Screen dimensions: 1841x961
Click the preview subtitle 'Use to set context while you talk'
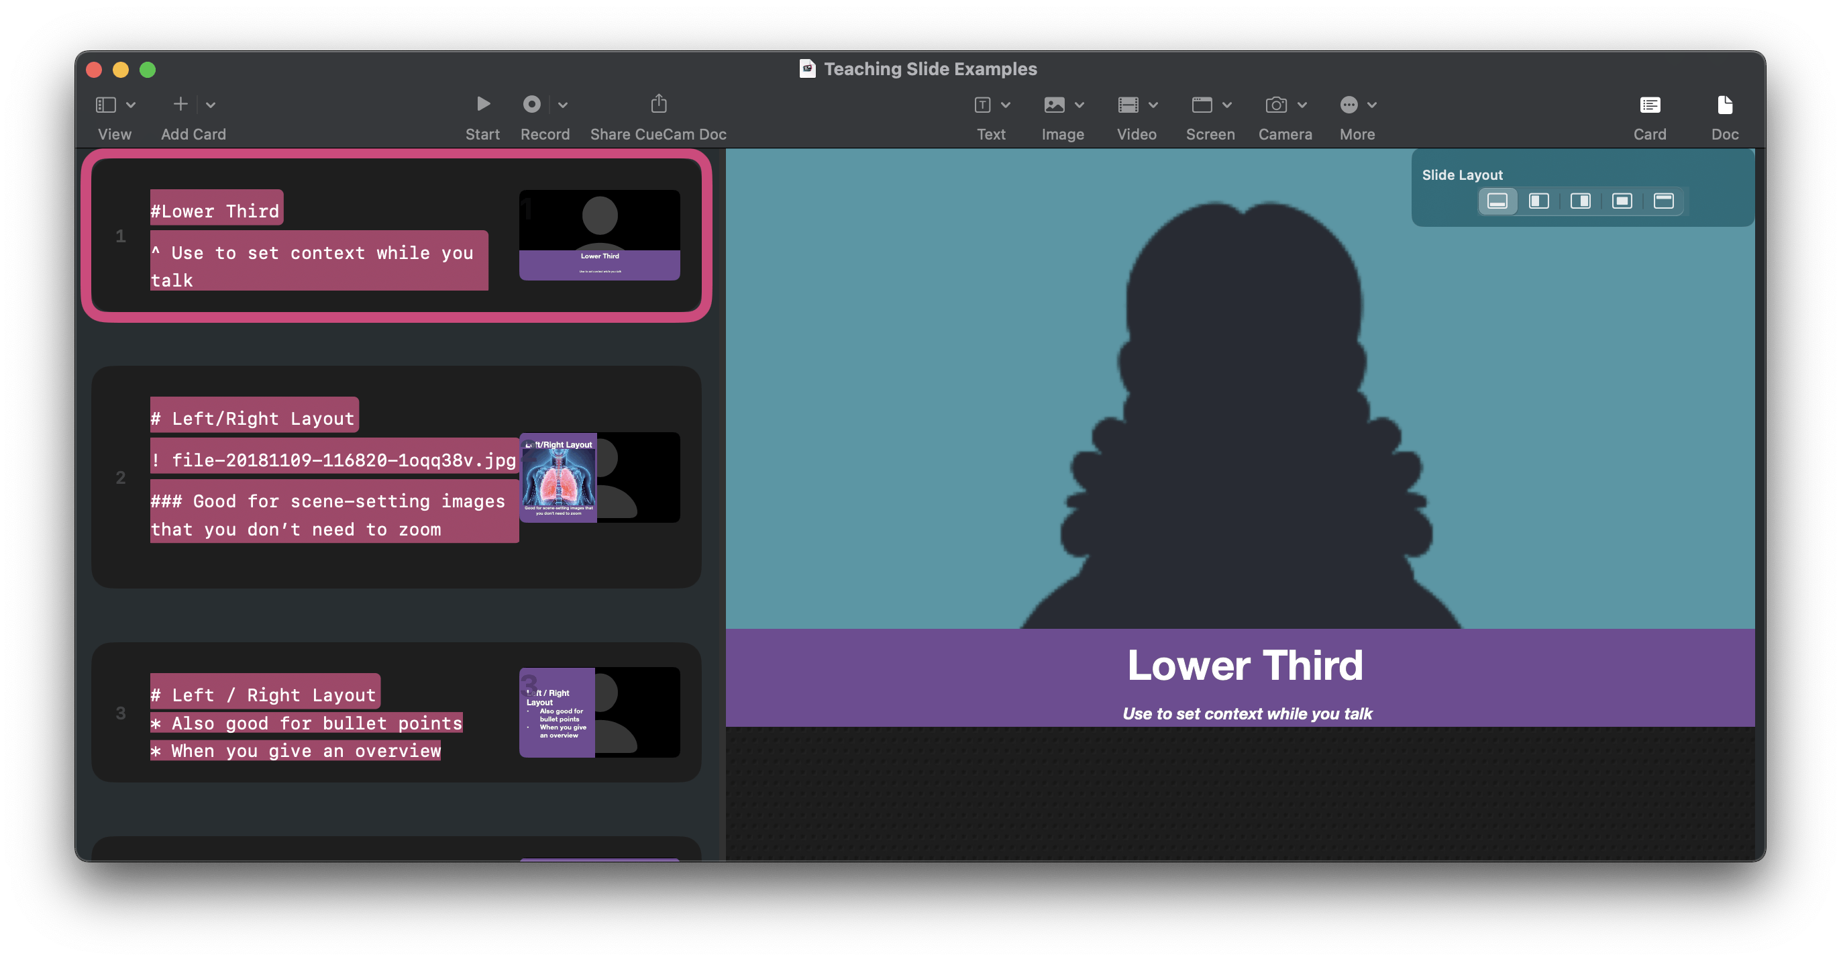point(1247,713)
